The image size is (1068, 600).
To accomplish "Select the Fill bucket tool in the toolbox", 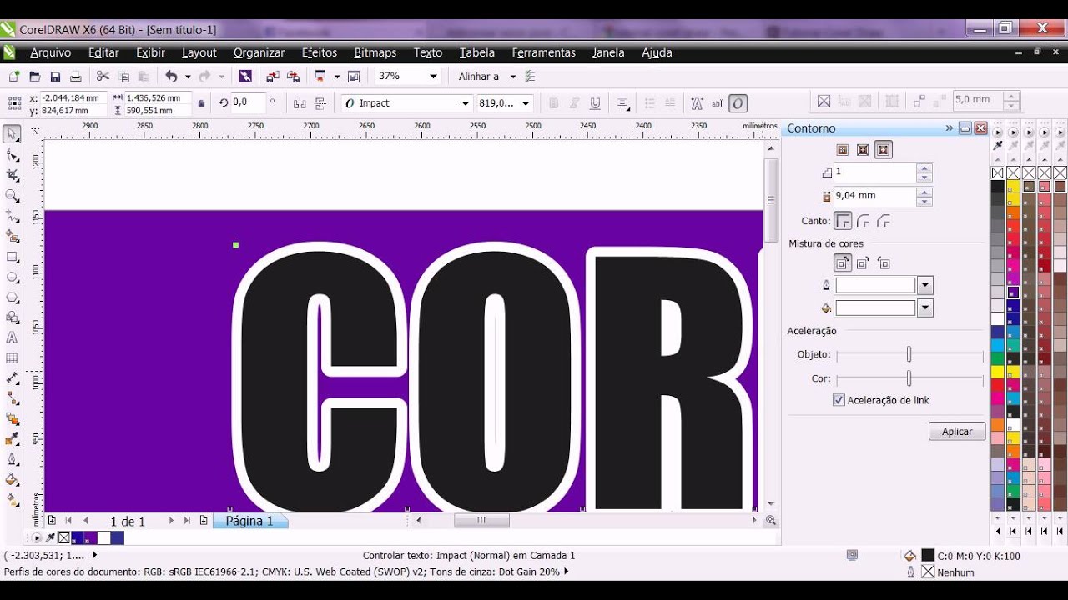I will [13, 480].
